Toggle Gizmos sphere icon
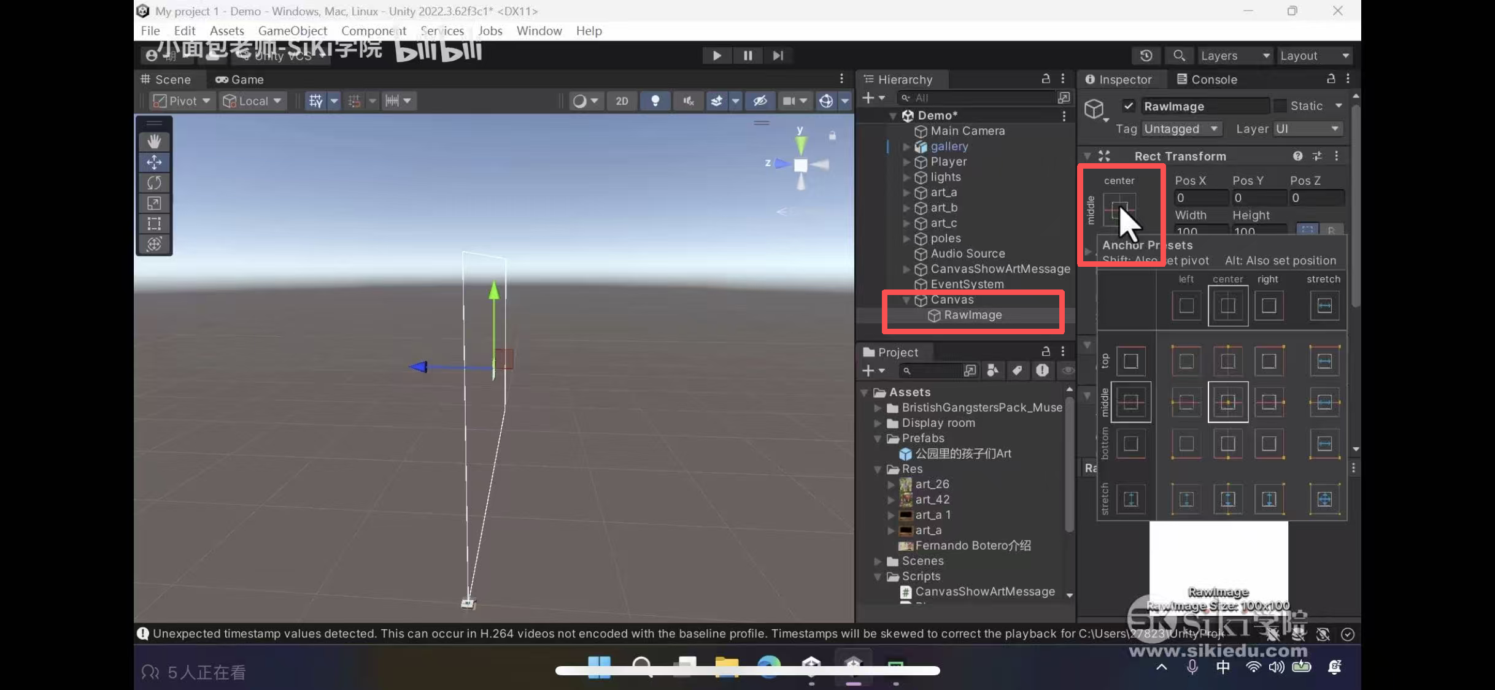1495x690 pixels. coord(826,101)
